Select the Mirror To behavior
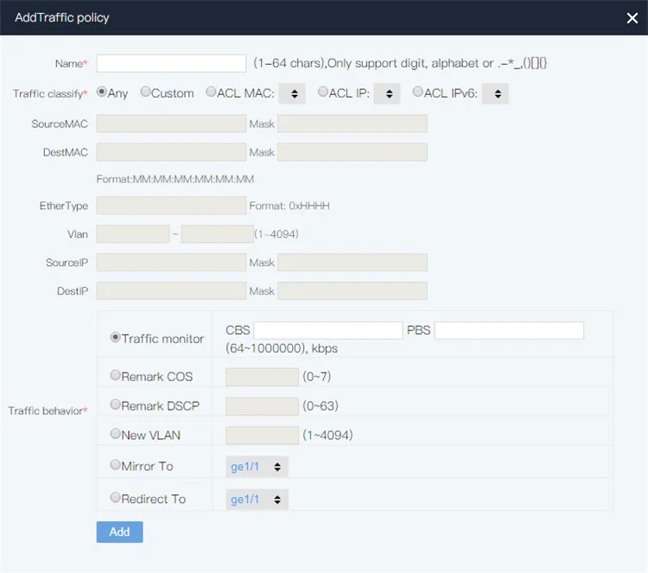The image size is (648, 573). click(116, 465)
